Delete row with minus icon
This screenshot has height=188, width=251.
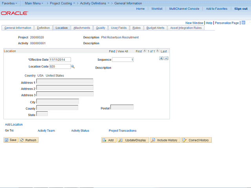(x=166, y=58)
